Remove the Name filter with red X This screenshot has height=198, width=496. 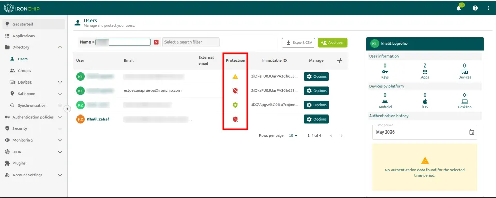[x=156, y=42]
